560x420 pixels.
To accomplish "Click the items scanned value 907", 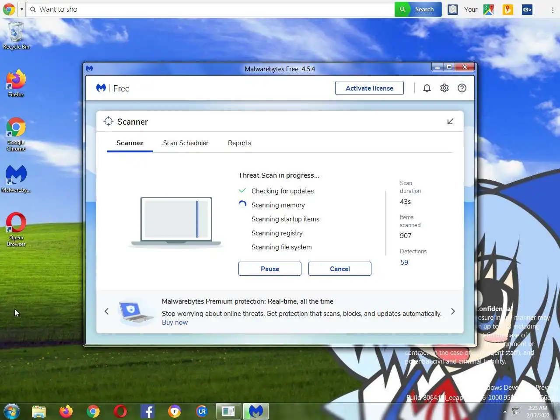I will tap(406, 236).
